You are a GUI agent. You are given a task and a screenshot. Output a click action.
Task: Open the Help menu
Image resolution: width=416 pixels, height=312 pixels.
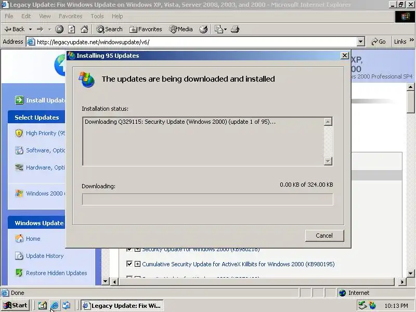pyautogui.click(x=118, y=16)
